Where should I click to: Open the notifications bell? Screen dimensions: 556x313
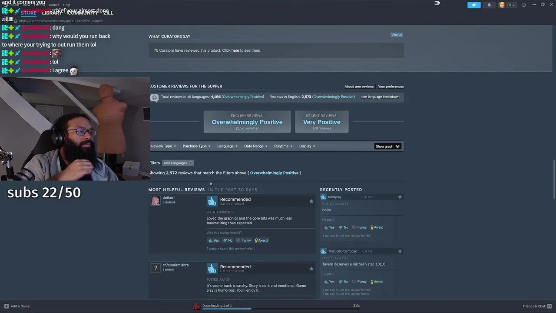coord(489,5)
